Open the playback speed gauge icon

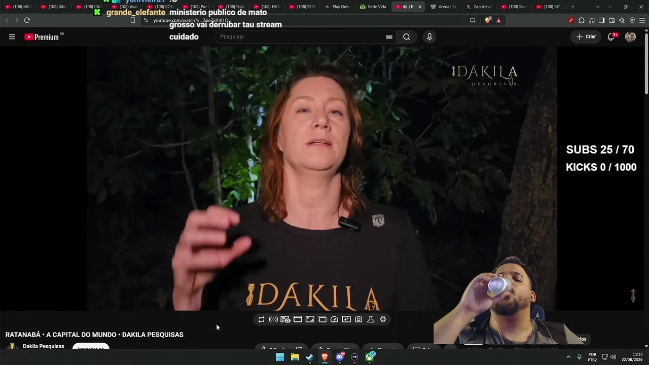(334, 319)
